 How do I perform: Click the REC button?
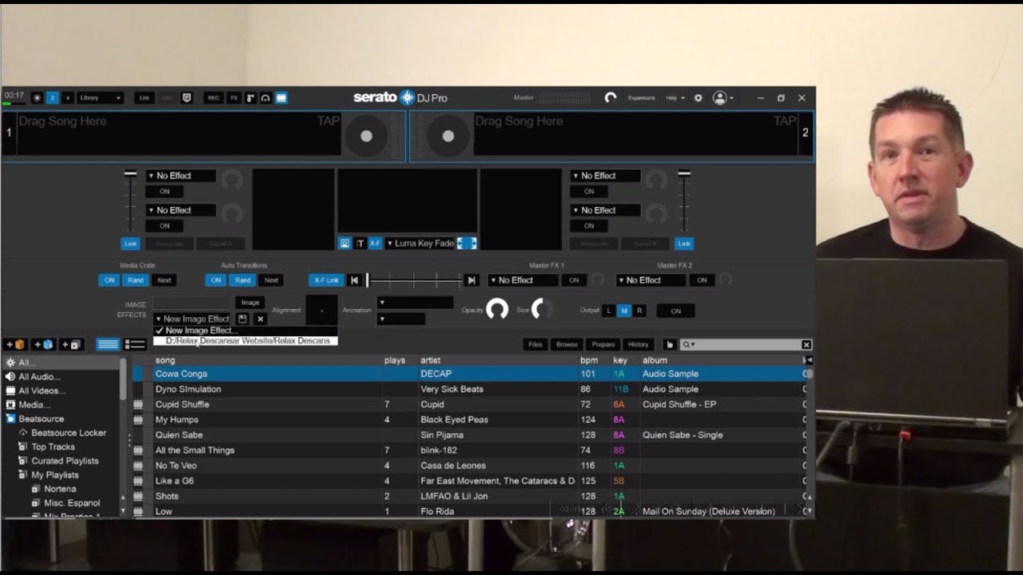click(213, 98)
